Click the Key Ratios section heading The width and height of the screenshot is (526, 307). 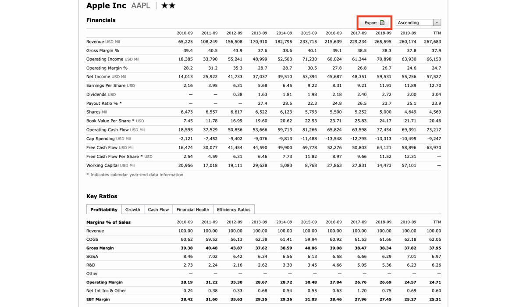(x=102, y=196)
